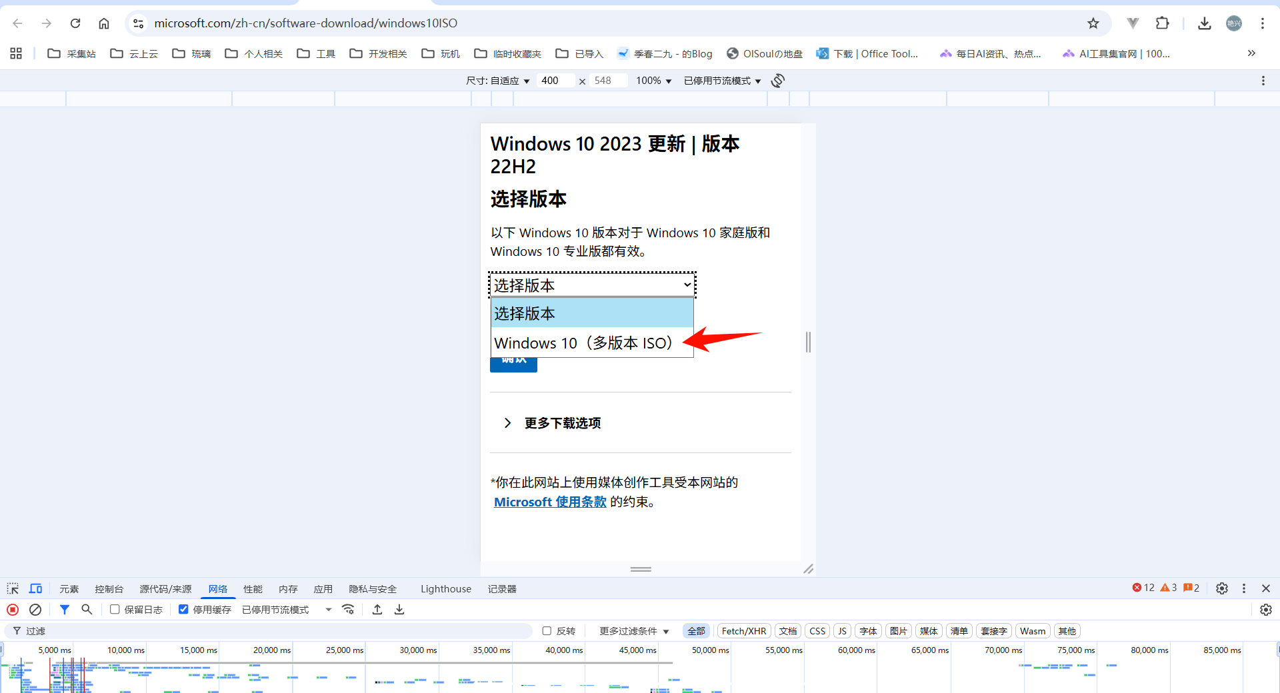Click the rotate device orientation icon
Screen dimensions: 1280x693
click(x=777, y=81)
